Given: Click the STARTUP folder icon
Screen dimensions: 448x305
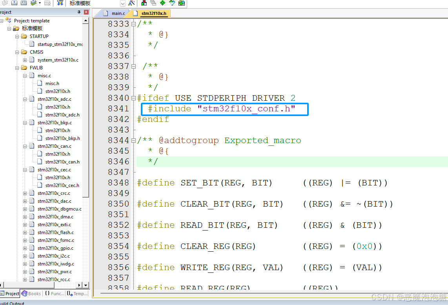Looking at the screenshot, I should click(x=24, y=36).
